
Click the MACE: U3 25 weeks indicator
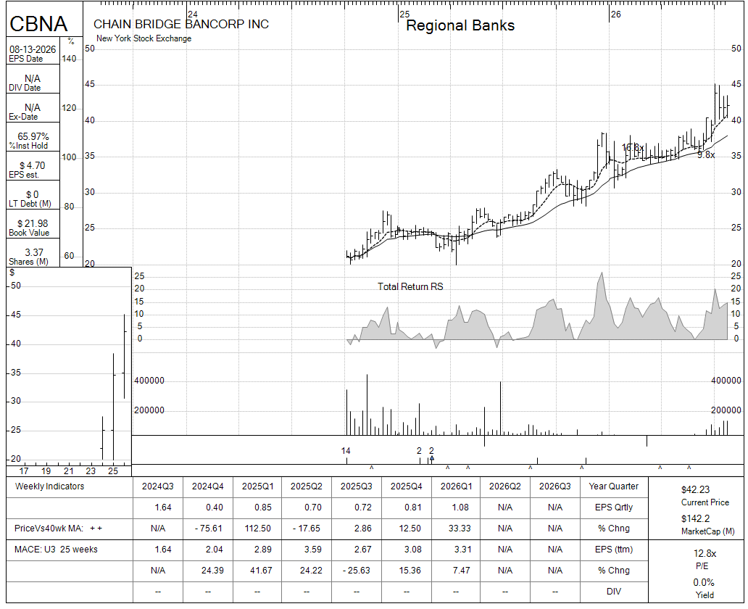pos(56,550)
